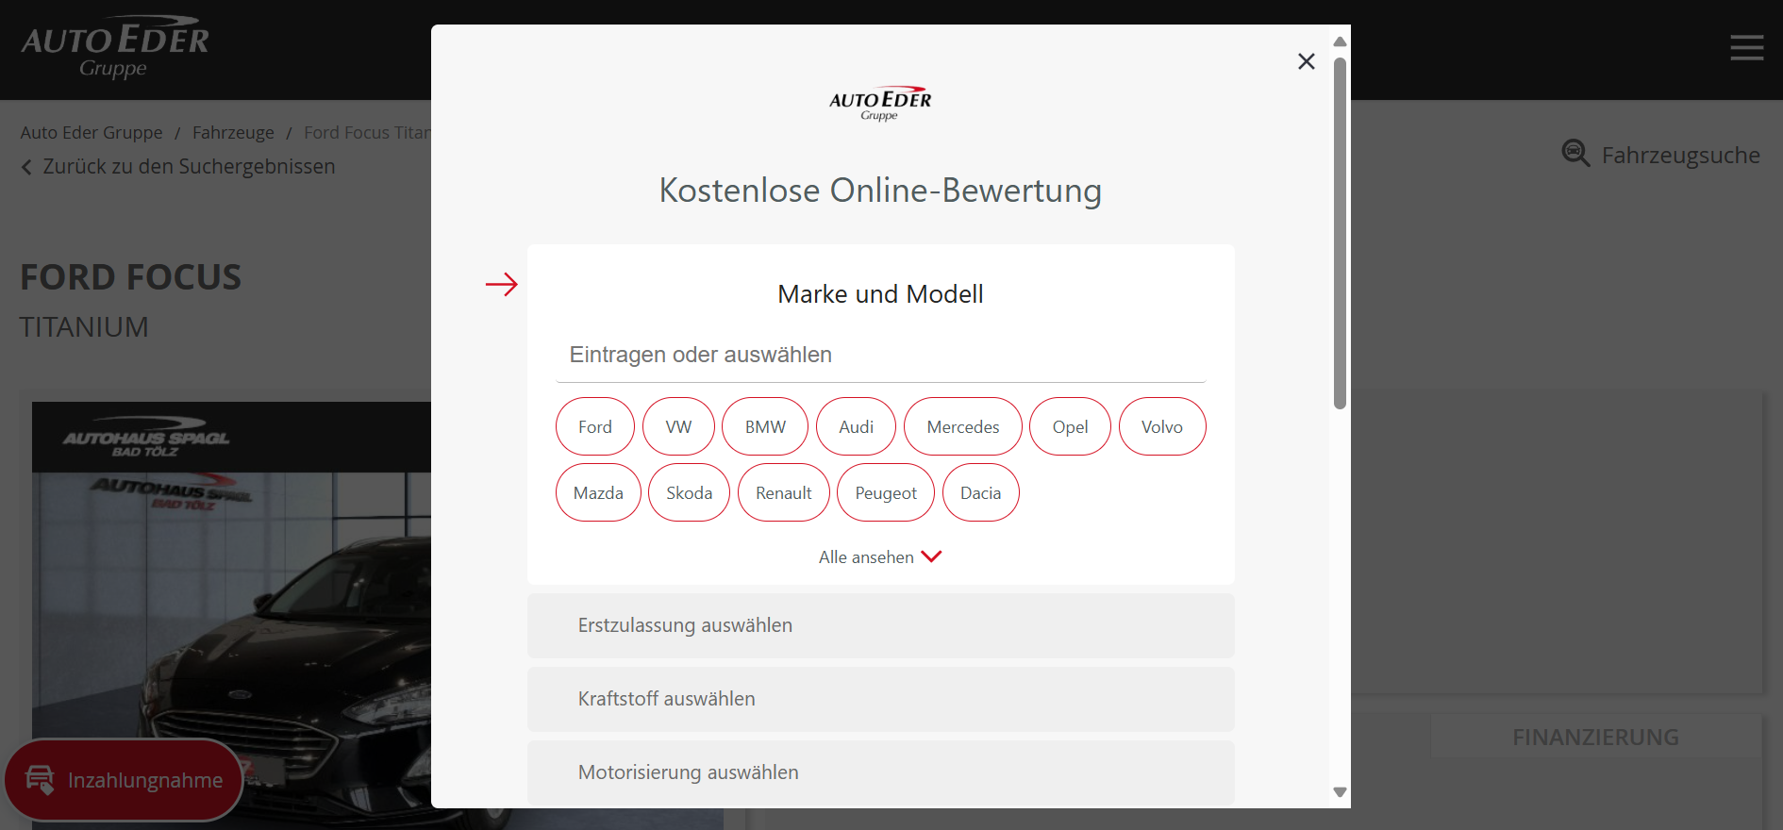This screenshot has width=1783, height=830.
Task: Focus the Eintragen oder auswählen field
Action: click(x=880, y=356)
